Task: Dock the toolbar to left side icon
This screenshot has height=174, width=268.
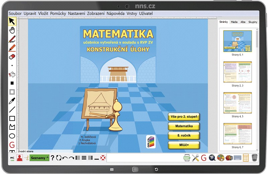Action: [78, 158]
